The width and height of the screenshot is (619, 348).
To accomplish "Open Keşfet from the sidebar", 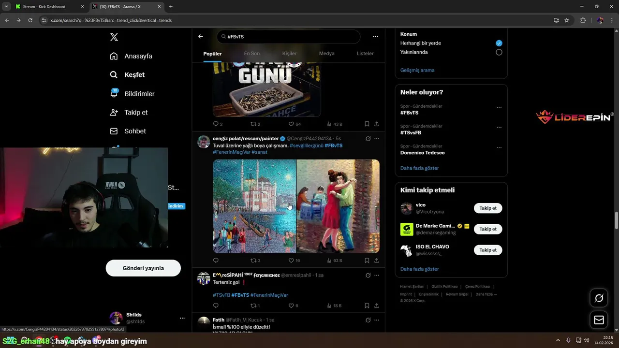I will [x=127, y=75].
